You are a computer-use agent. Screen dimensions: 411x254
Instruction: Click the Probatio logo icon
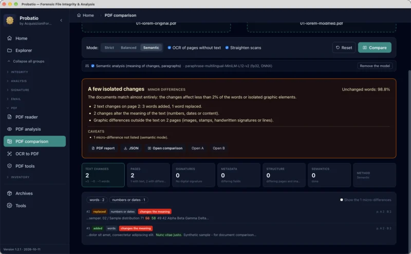coord(10,20)
